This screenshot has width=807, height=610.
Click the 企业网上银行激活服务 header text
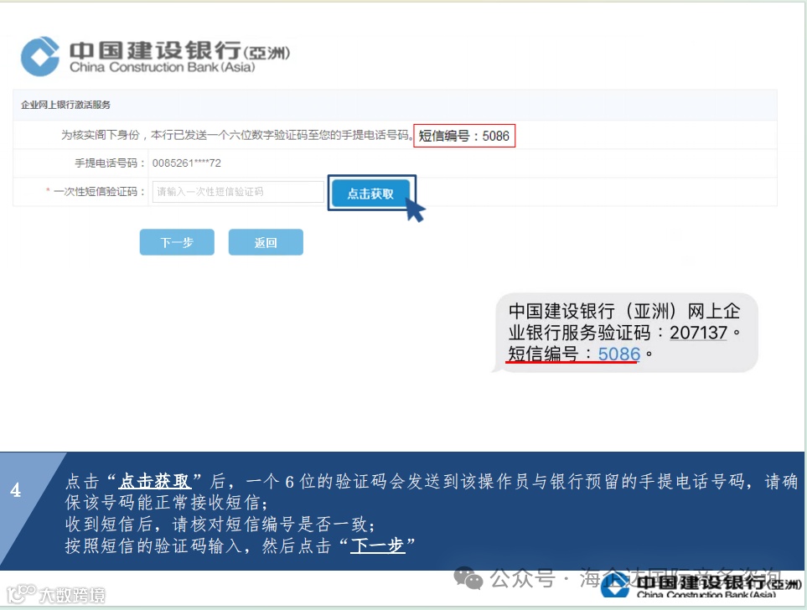coord(65,105)
